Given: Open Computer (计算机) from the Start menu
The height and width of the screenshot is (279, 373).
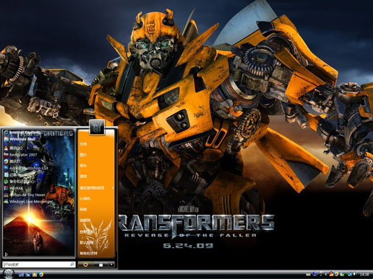Looking at the screenshot, I should click(x=85, y=199).
